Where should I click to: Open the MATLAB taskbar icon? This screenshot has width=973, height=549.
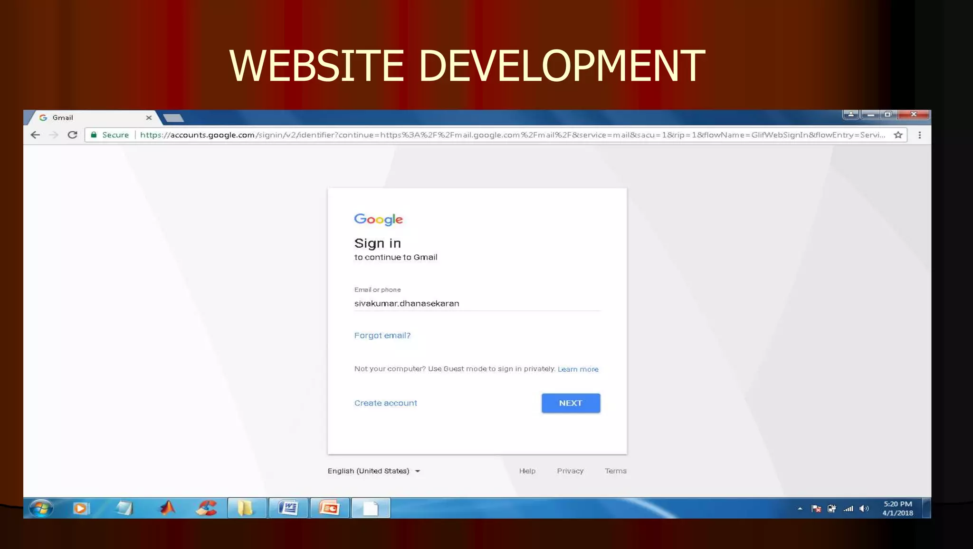(x=167, y=508)
